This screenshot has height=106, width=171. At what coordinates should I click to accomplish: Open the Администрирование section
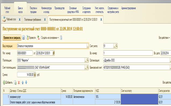[x=129, y=8]
